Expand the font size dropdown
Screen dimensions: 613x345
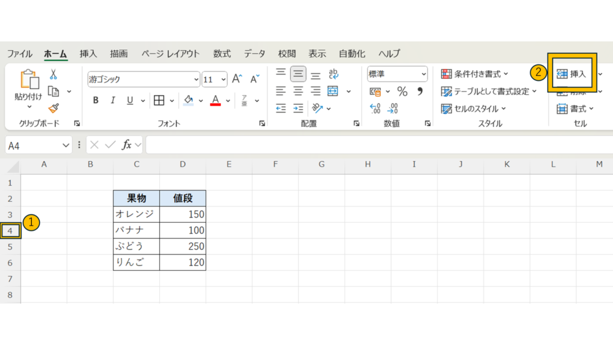click(x=223, y=79)
